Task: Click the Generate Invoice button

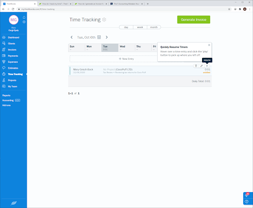Action: tap(194, 20)
